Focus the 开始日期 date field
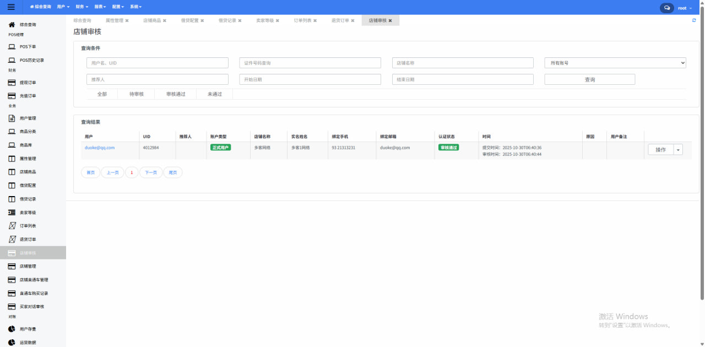The height and width of the screenshot is (347, 705). point(310,79)
